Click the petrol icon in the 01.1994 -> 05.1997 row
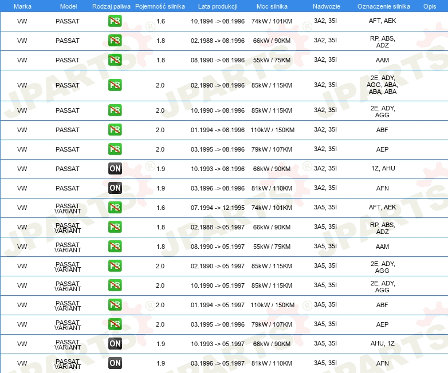 click(115, 304)
